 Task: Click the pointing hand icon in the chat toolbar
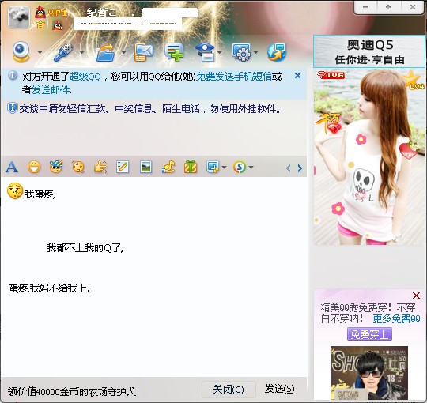(x=100, y=167)
